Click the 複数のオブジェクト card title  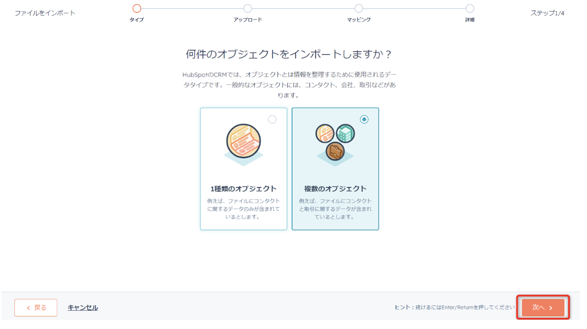335,189
